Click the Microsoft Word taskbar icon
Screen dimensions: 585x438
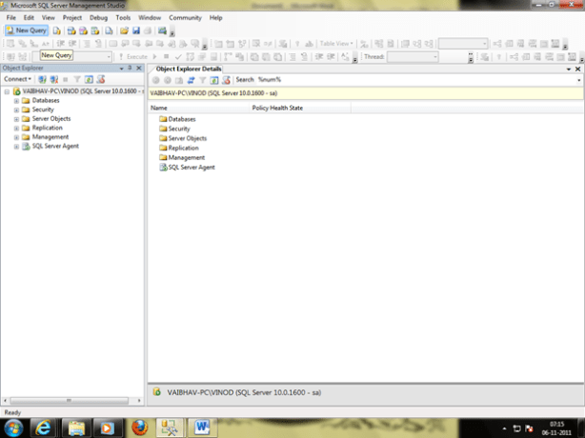(202, 426)
